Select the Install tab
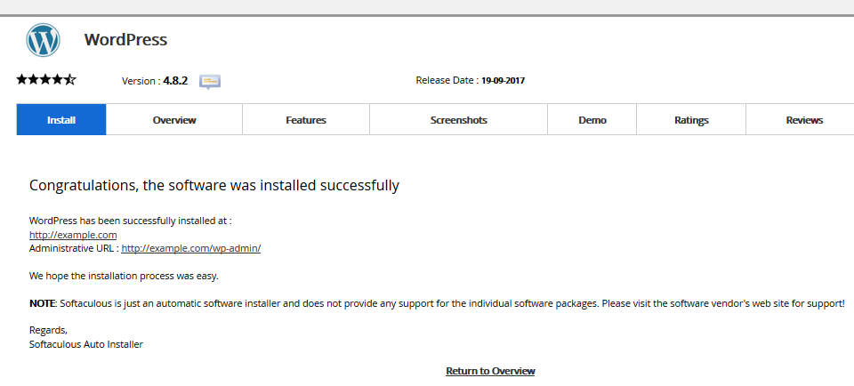The image size is (854, 386). point(61,120)
